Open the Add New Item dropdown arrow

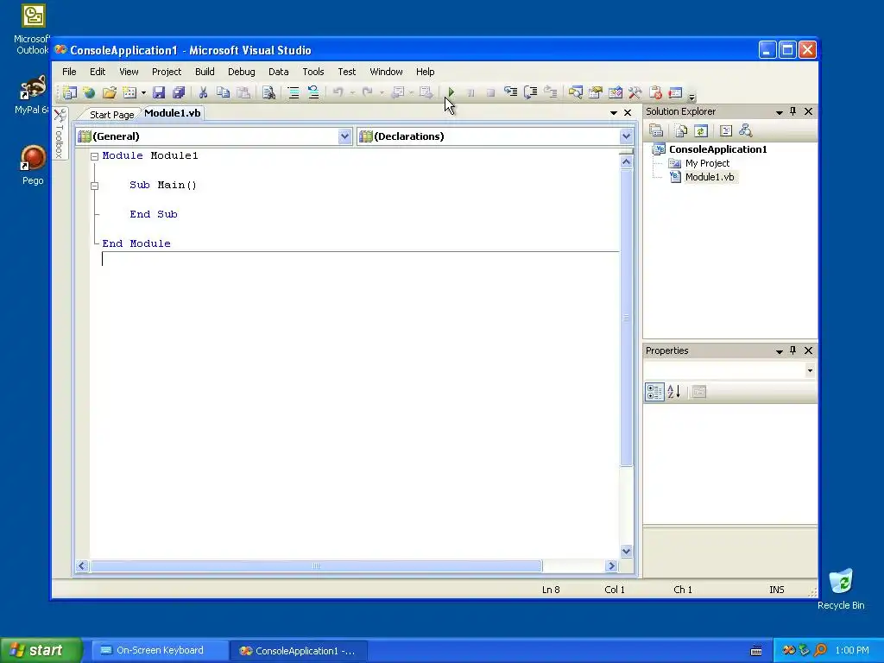coord(144,92)
